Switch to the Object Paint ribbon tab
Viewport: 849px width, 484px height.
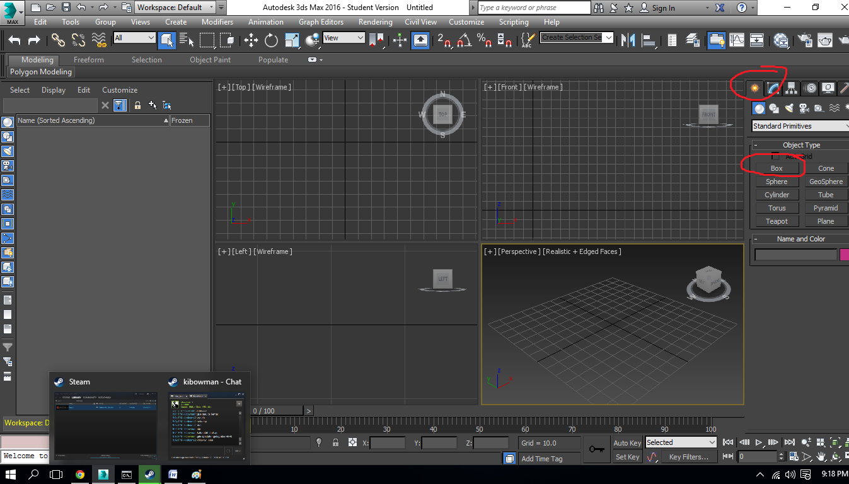pyautogui.click(x=210, y=60)
